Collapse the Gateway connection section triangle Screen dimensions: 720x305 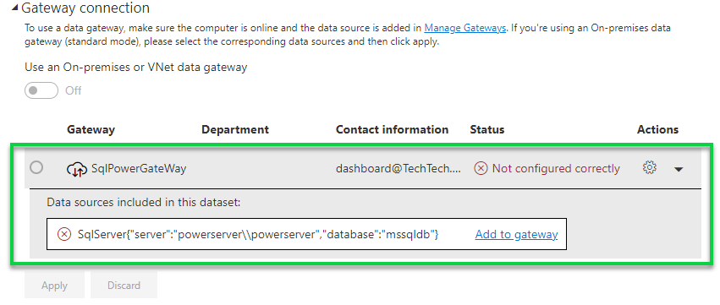pyautogui.click(x=14, y=8)
